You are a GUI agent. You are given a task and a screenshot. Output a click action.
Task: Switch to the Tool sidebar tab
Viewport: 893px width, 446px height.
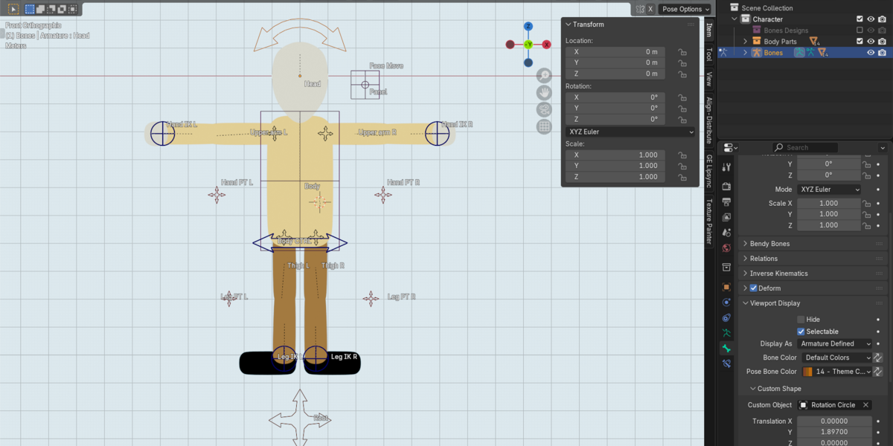point(708,55)
